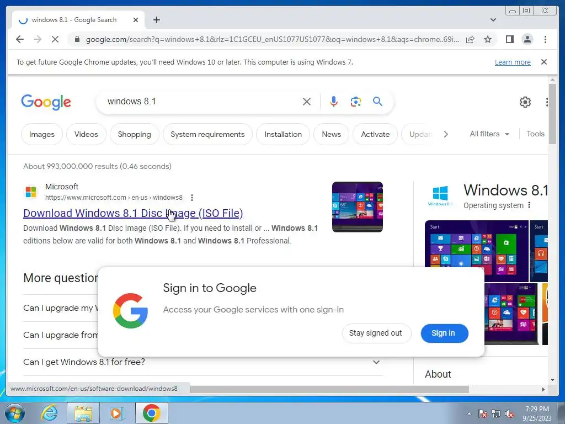Open the Action Center flag icon
Image resolution: width=565 pixels, height=424 pixels.
pos(483,414)
